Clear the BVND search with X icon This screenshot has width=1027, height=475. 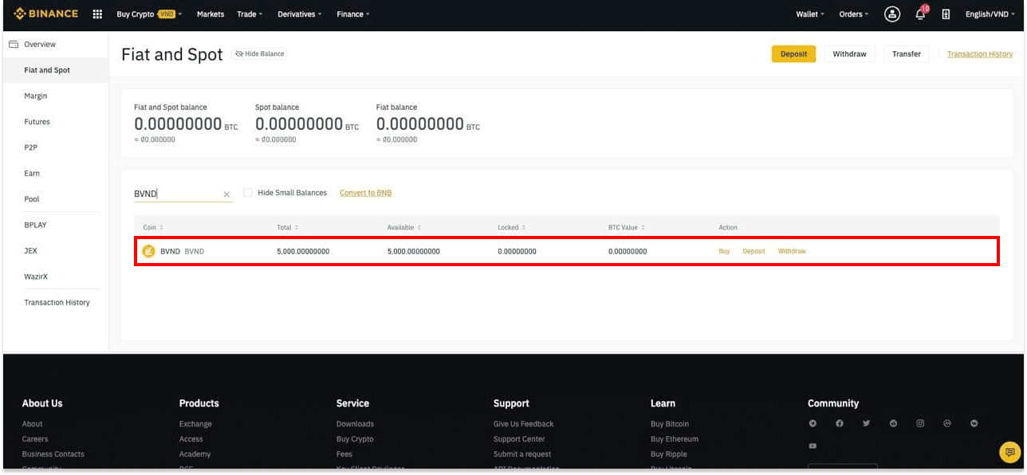click(x=226, y=194)
